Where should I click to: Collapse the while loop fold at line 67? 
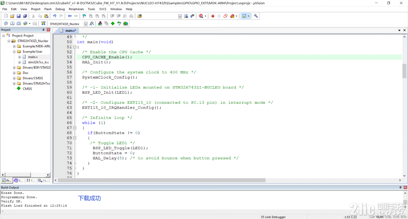[75, 128]
